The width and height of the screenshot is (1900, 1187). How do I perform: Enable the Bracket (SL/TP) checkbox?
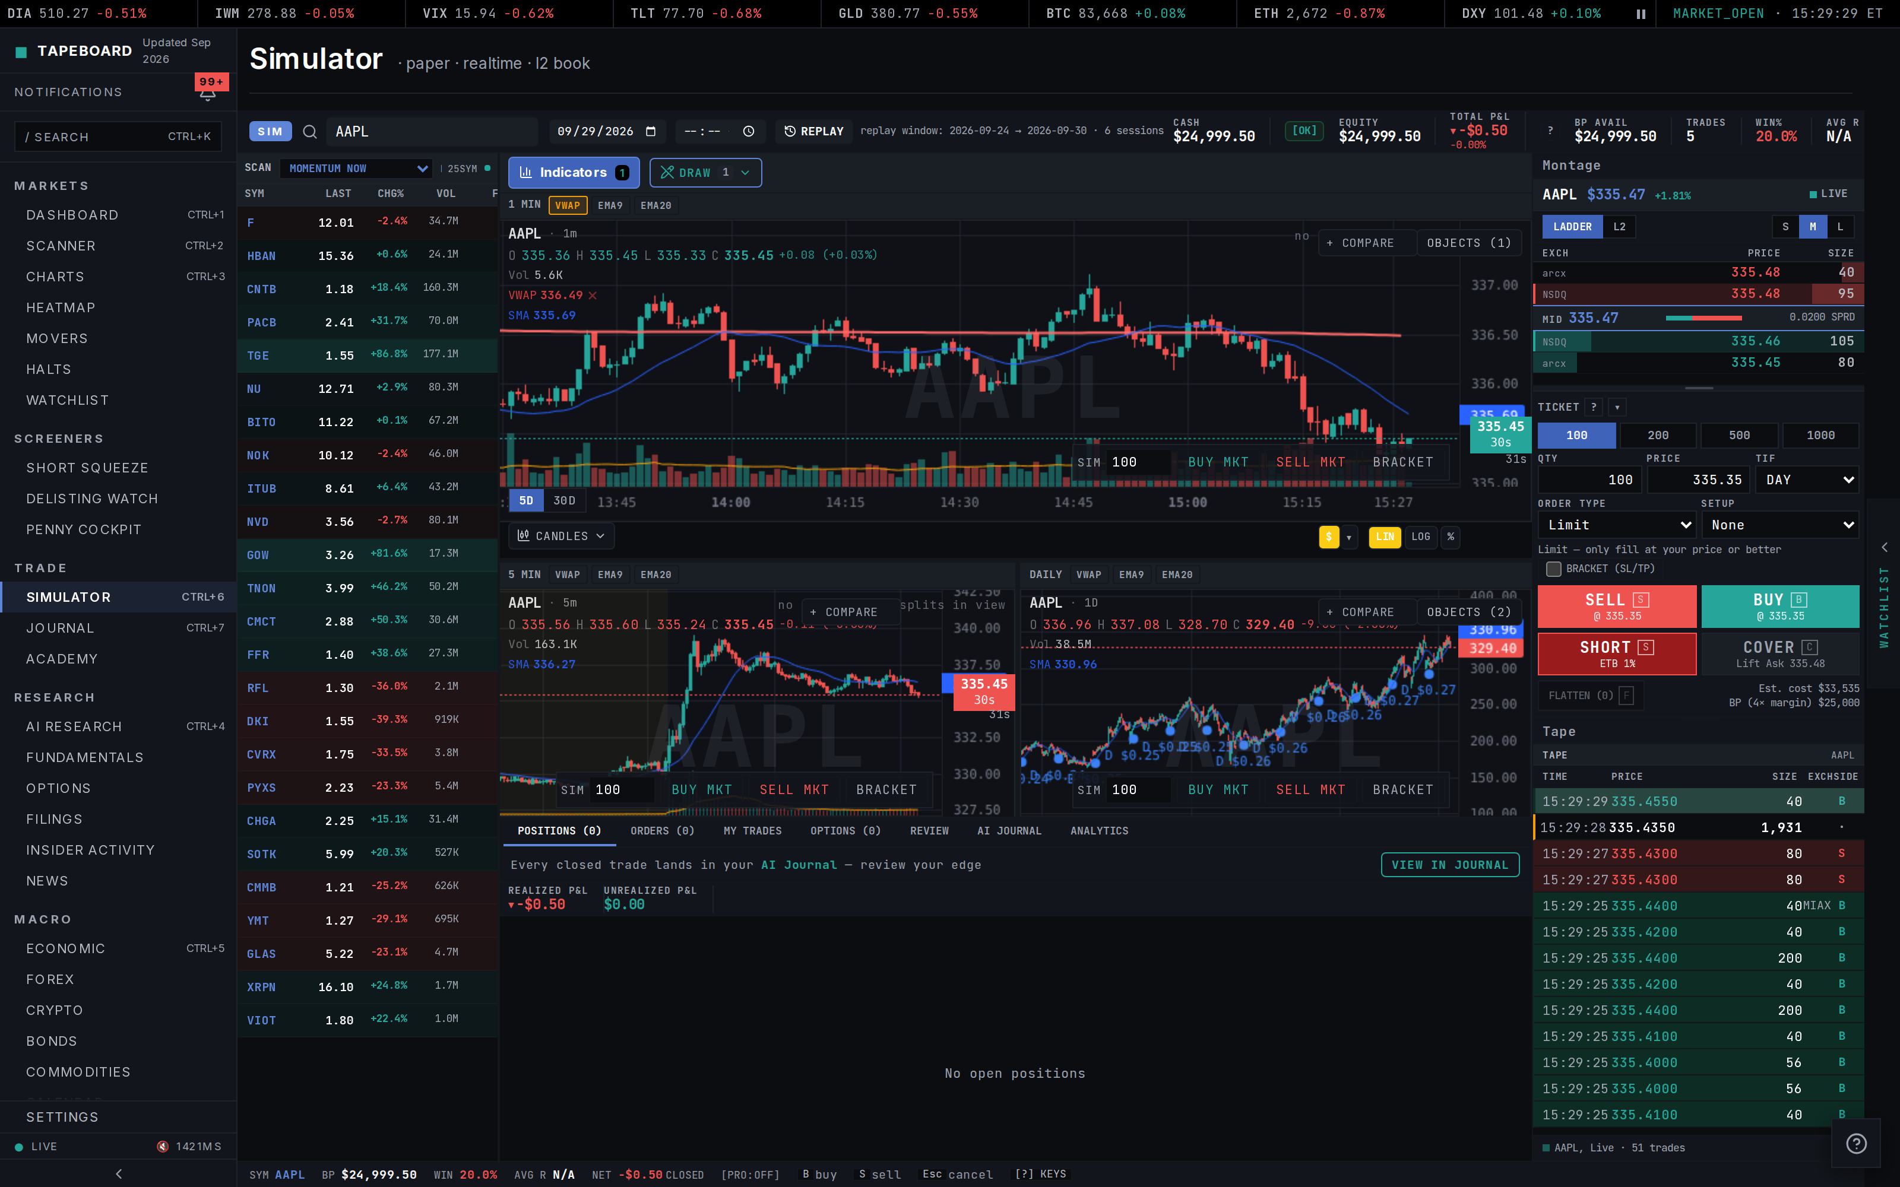click(x=1553, y=569)
